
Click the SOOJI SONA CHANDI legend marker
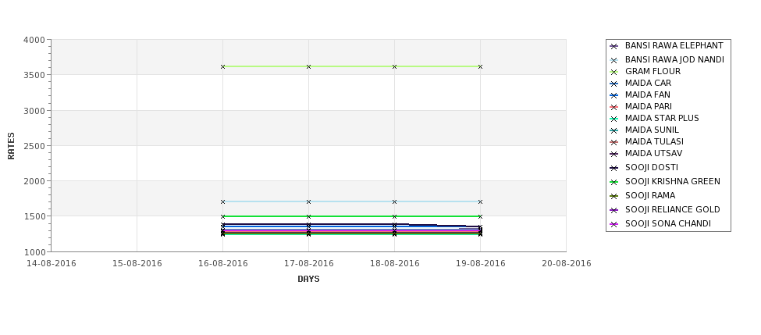tap(614, 224)
